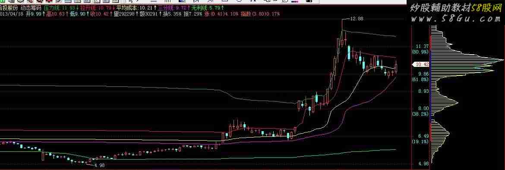505x170 pixels.
Task: Click the 10.42 current price tag
Action: (423, 65)
